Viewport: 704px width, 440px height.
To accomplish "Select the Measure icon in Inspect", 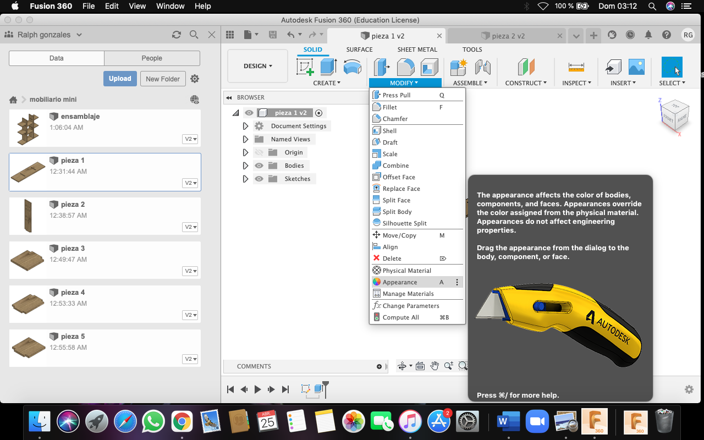I will [576, 67].
